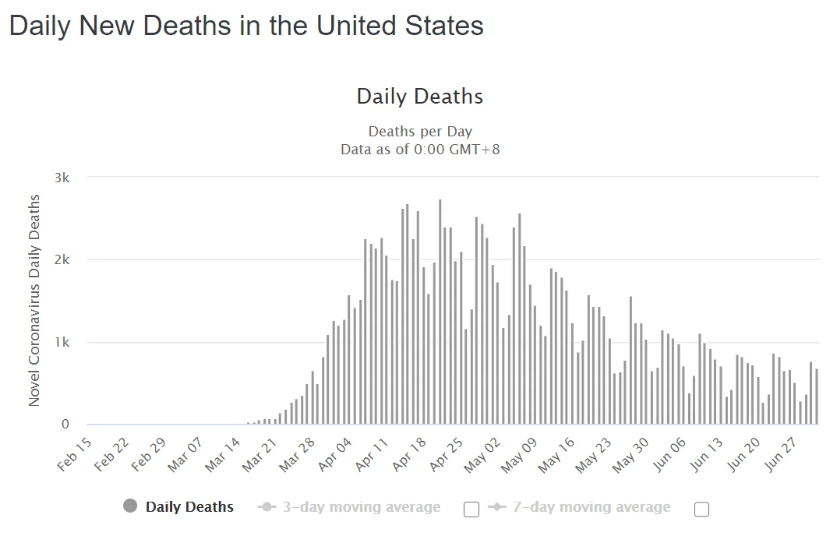This screenshot has height=557, width=837.
Task: Click the Daily Deaths chart title
Action: pos(420,97)
